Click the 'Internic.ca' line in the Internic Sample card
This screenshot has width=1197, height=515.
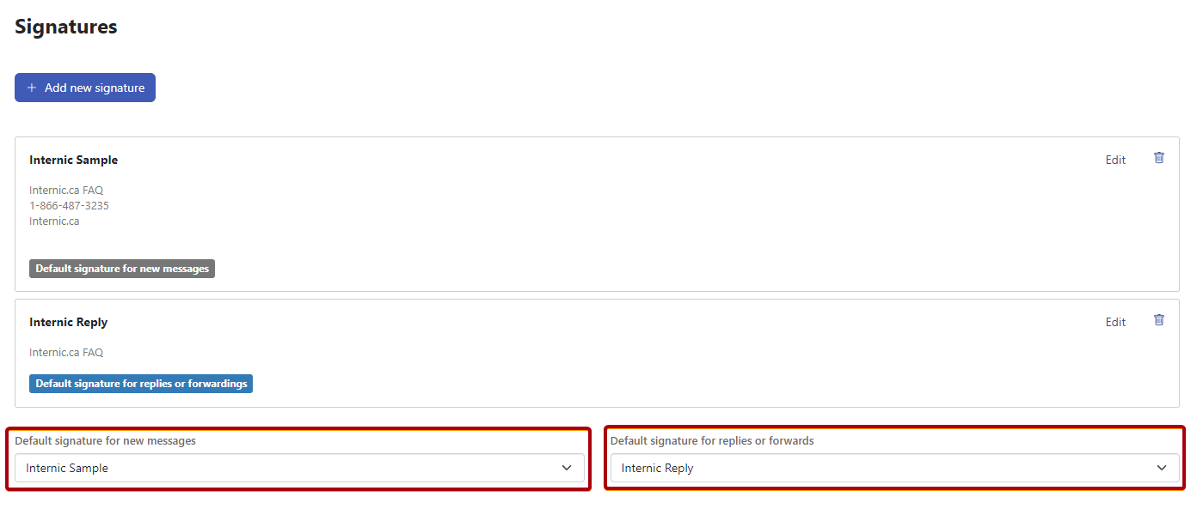54,221
